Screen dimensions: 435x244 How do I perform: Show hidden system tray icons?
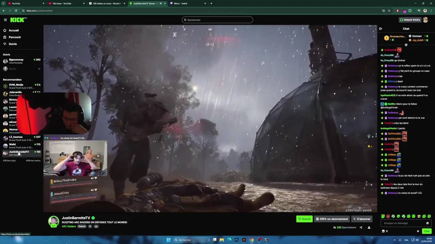click(395, 240)
